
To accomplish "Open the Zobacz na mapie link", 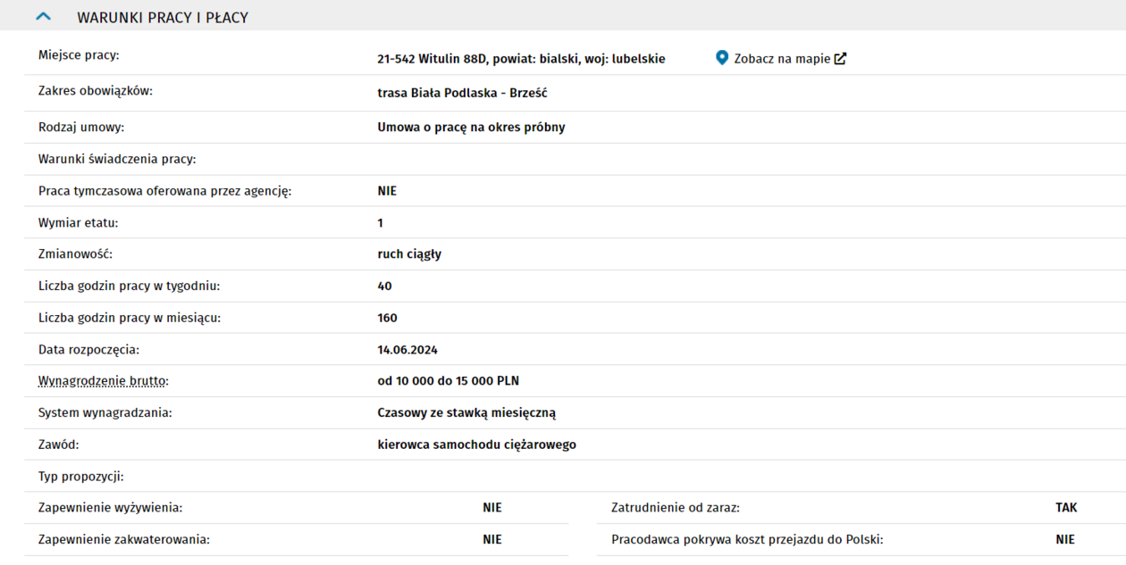I will [782, 59].
